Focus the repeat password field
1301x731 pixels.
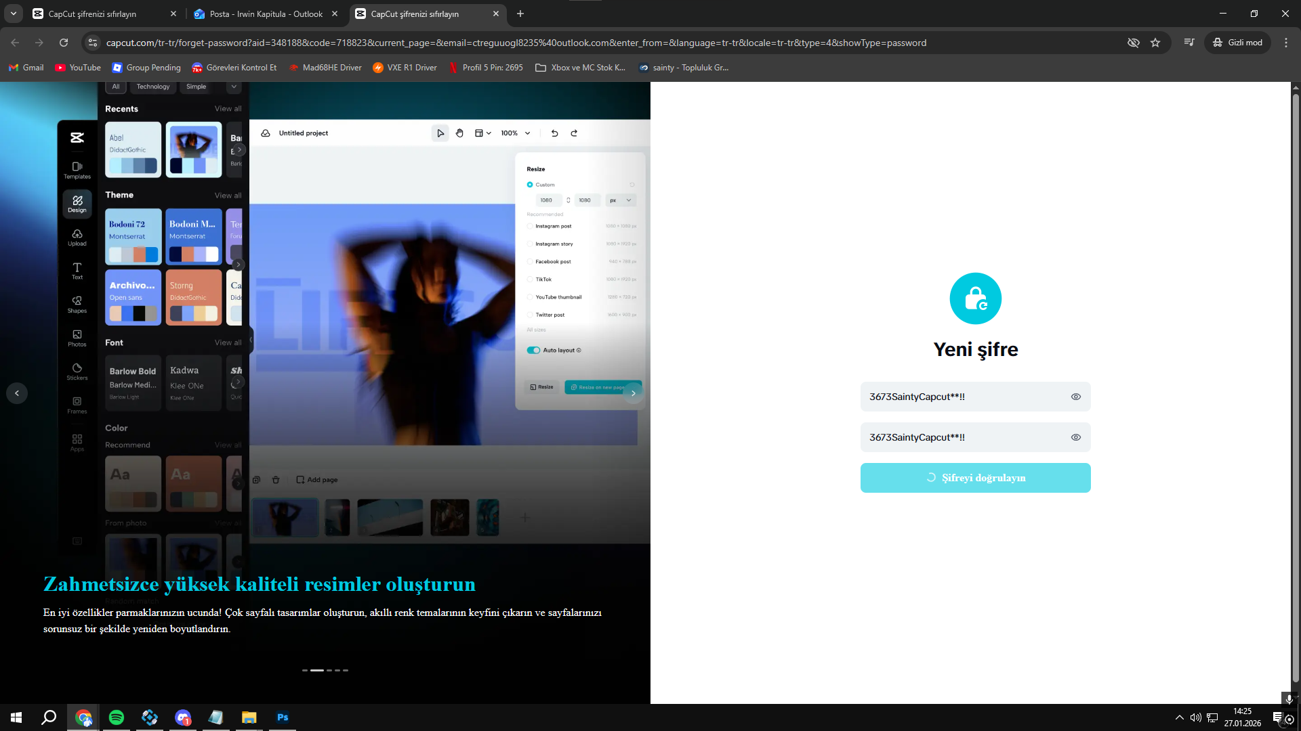pos(975,437)
